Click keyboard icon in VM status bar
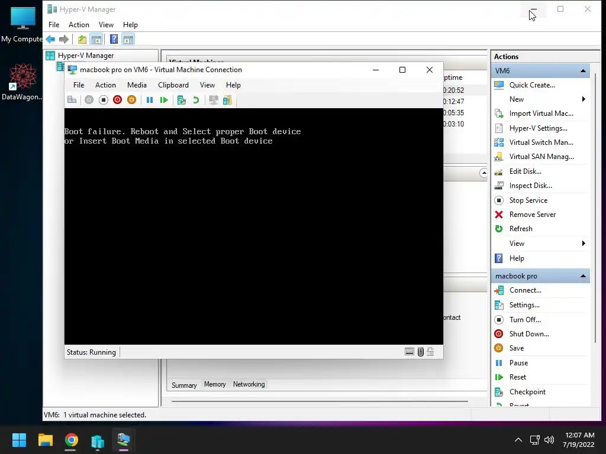 pyautogui.click(x=410, y=352)
